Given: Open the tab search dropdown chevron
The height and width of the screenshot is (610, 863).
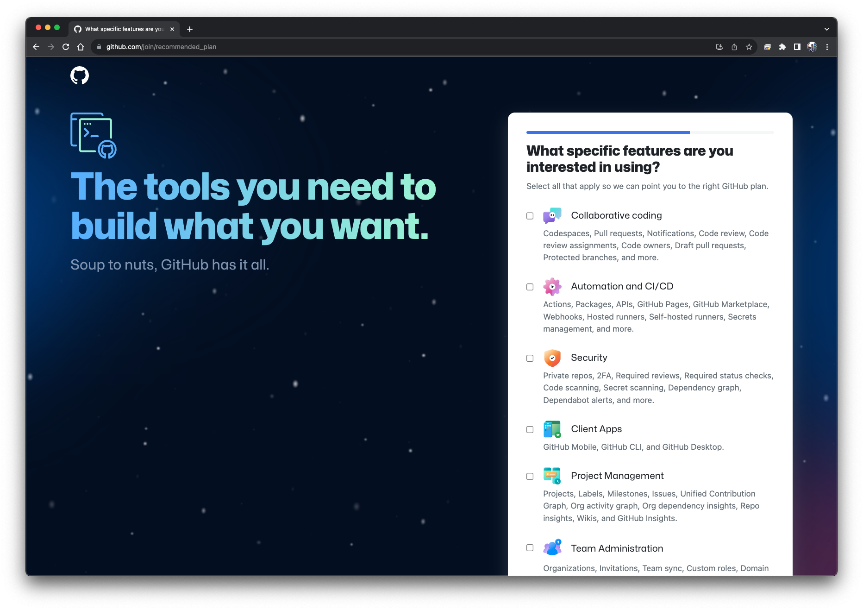Looking at the screenshot, I should [826, 29].
